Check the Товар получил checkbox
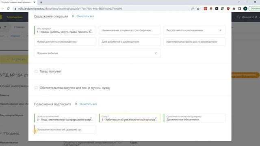This screenshot has height=146, width=260. (x=36, y=71)
